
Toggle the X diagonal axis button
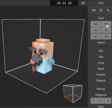point(94,101)
